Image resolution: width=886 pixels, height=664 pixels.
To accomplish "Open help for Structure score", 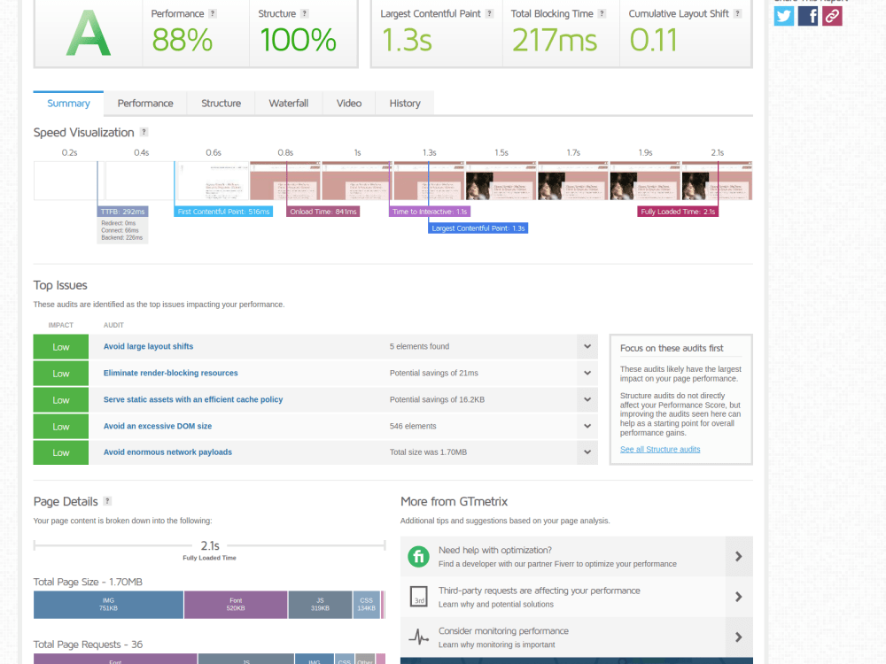I will pyautogui.click(x=304, y=13).
